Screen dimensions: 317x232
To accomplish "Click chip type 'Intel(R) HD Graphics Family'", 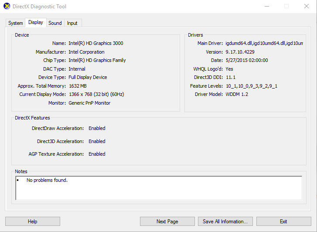I will coord(97,60).
